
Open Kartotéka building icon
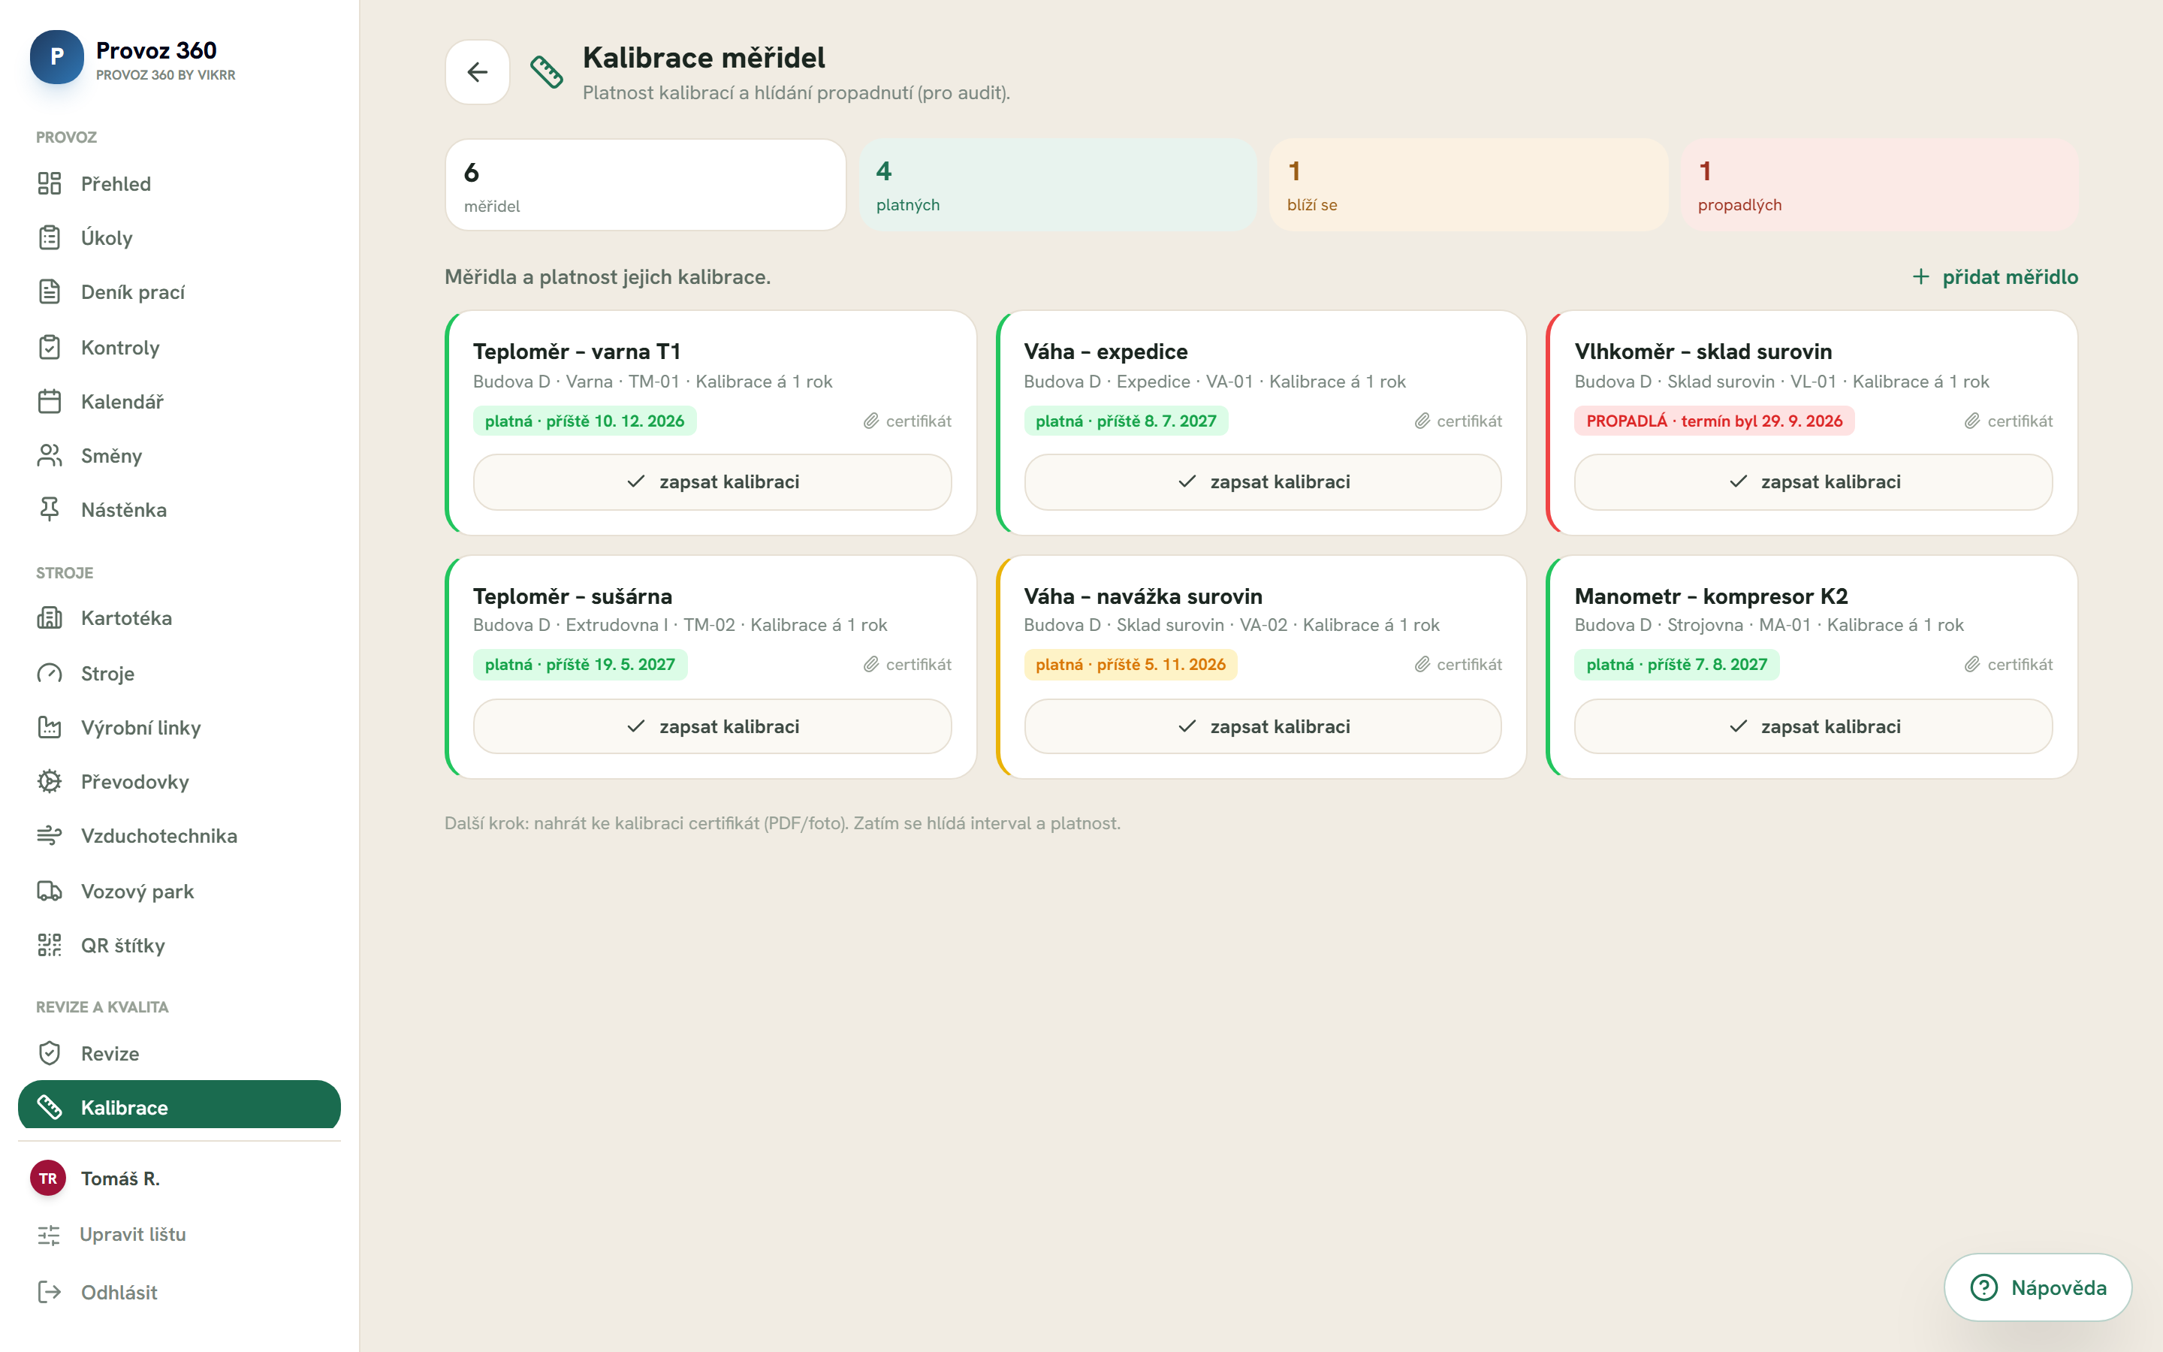click(49, 618)
